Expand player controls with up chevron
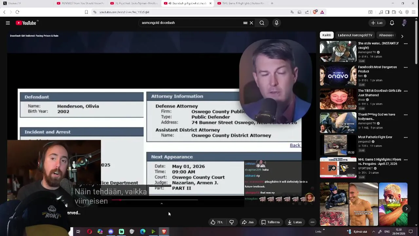The height and width of the screenshot is (236, 419). pyautogui.click(x=161, y=204)
